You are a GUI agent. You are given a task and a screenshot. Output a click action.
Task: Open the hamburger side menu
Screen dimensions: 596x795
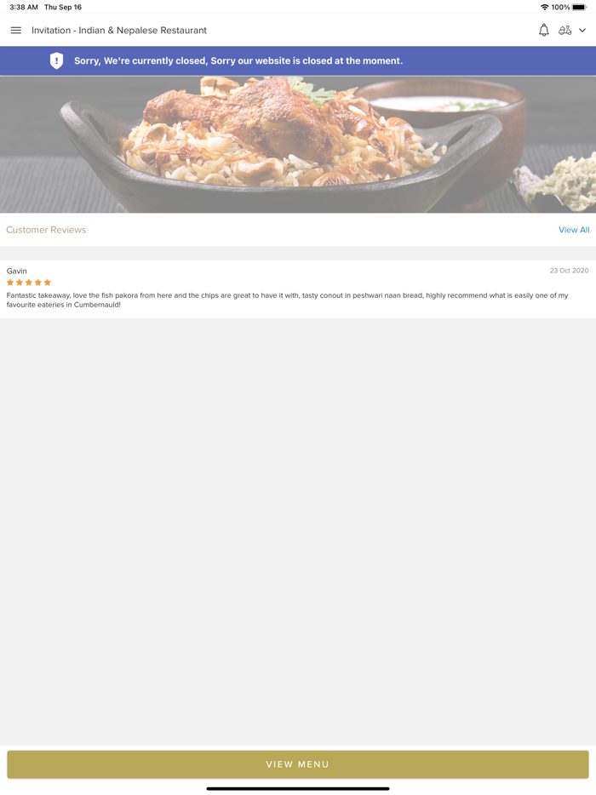[x=15, y=31]
